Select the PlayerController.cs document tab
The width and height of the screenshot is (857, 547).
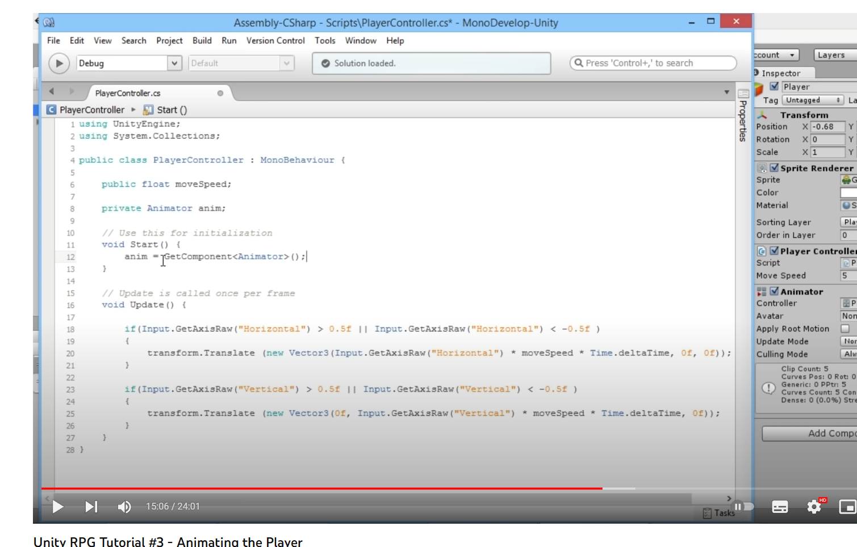[128, 93]
